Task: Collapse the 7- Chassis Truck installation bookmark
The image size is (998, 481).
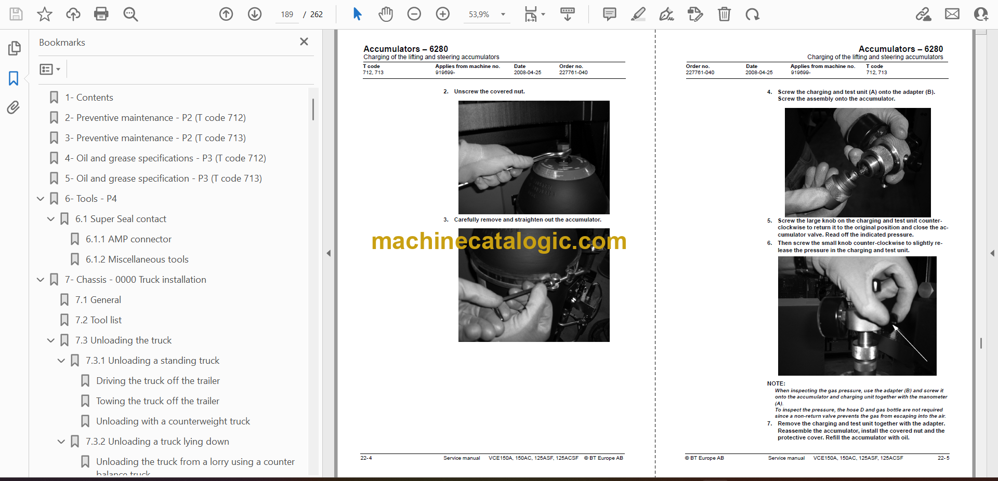Action: [41, 279]
